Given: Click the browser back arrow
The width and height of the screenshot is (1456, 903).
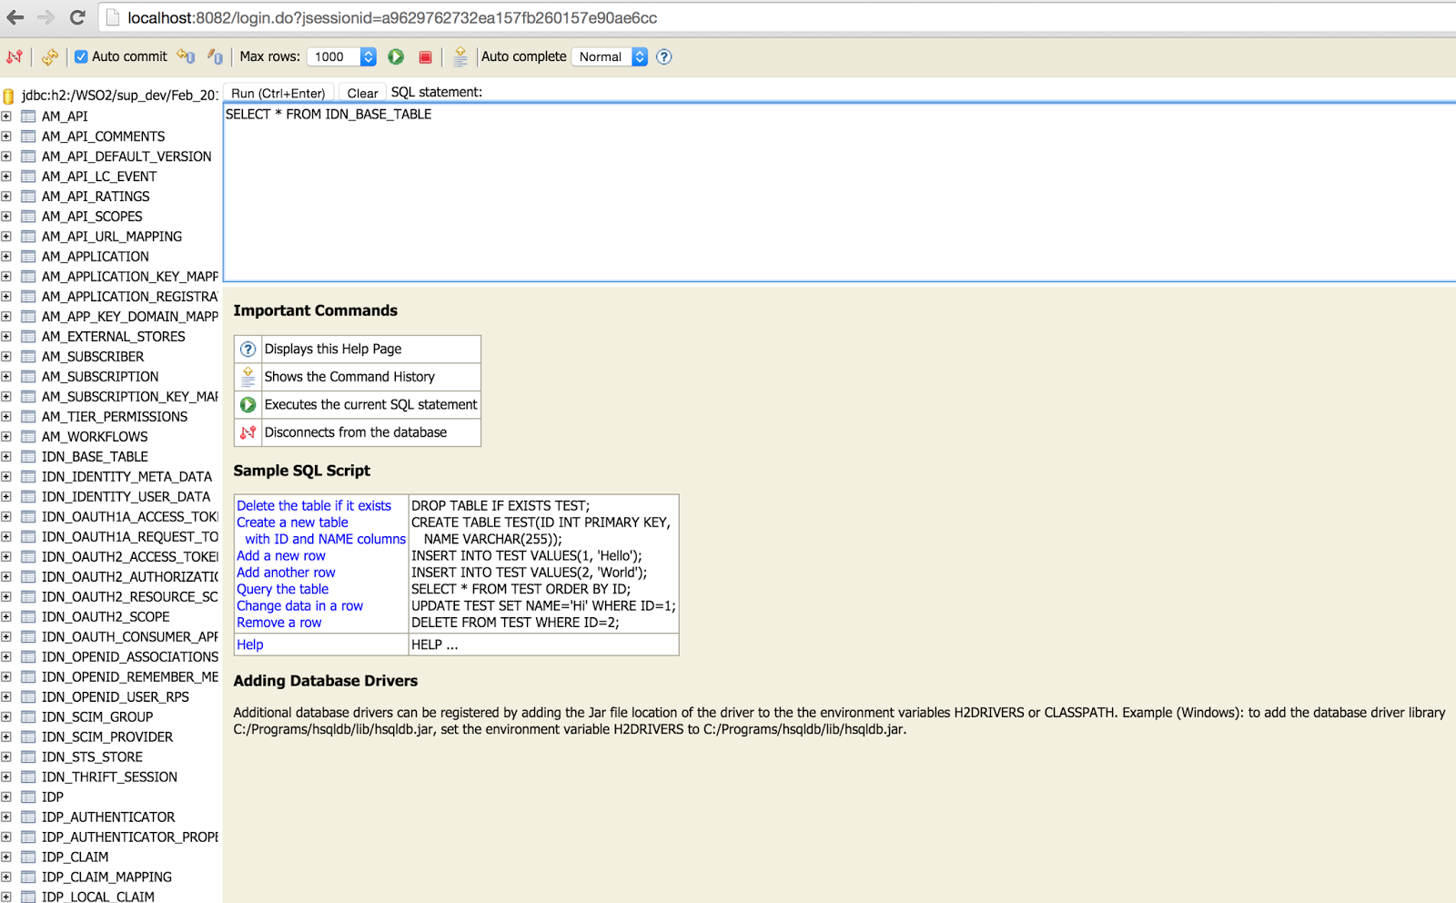Looking at the screenshot, I should click(15, 17).
